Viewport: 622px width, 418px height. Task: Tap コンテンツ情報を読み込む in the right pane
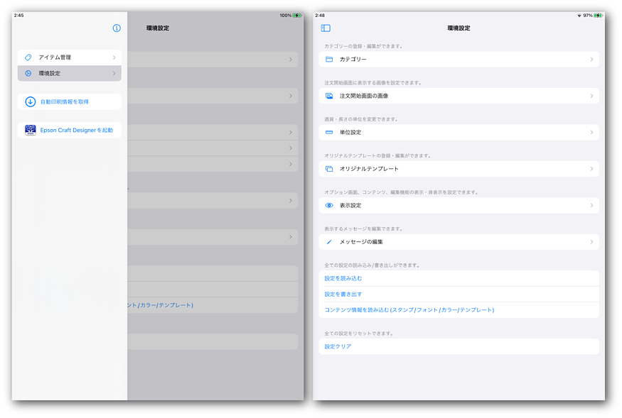click(x=409, y=310)
